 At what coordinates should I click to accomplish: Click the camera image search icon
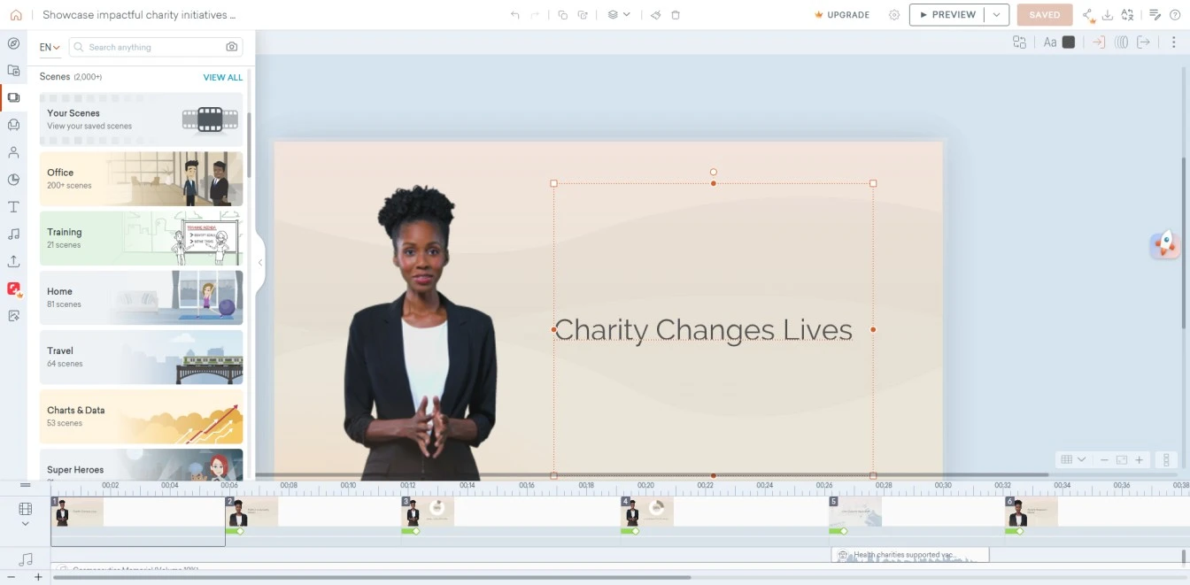coord(232,47)
